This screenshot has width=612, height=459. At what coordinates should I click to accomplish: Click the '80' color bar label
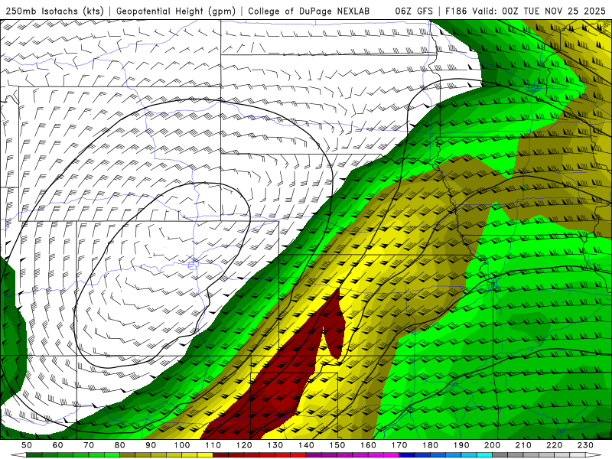pyautogui.click(x=119, y=445)
